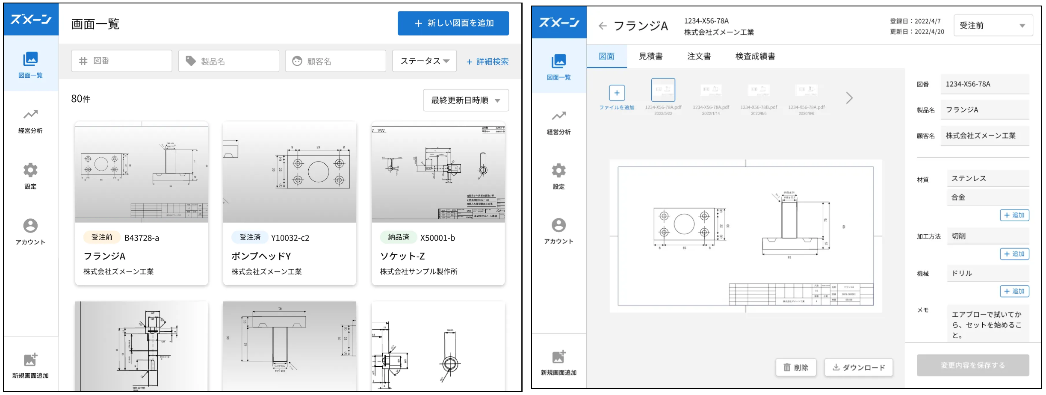The height and width of the screenshot is (395, 1046).
Task: Go back with arrow beside フランジA title
Action: point(603,26)
